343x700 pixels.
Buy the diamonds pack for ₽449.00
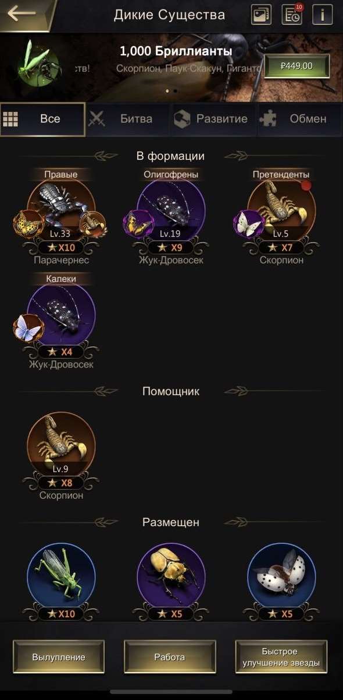pos(296,66)
